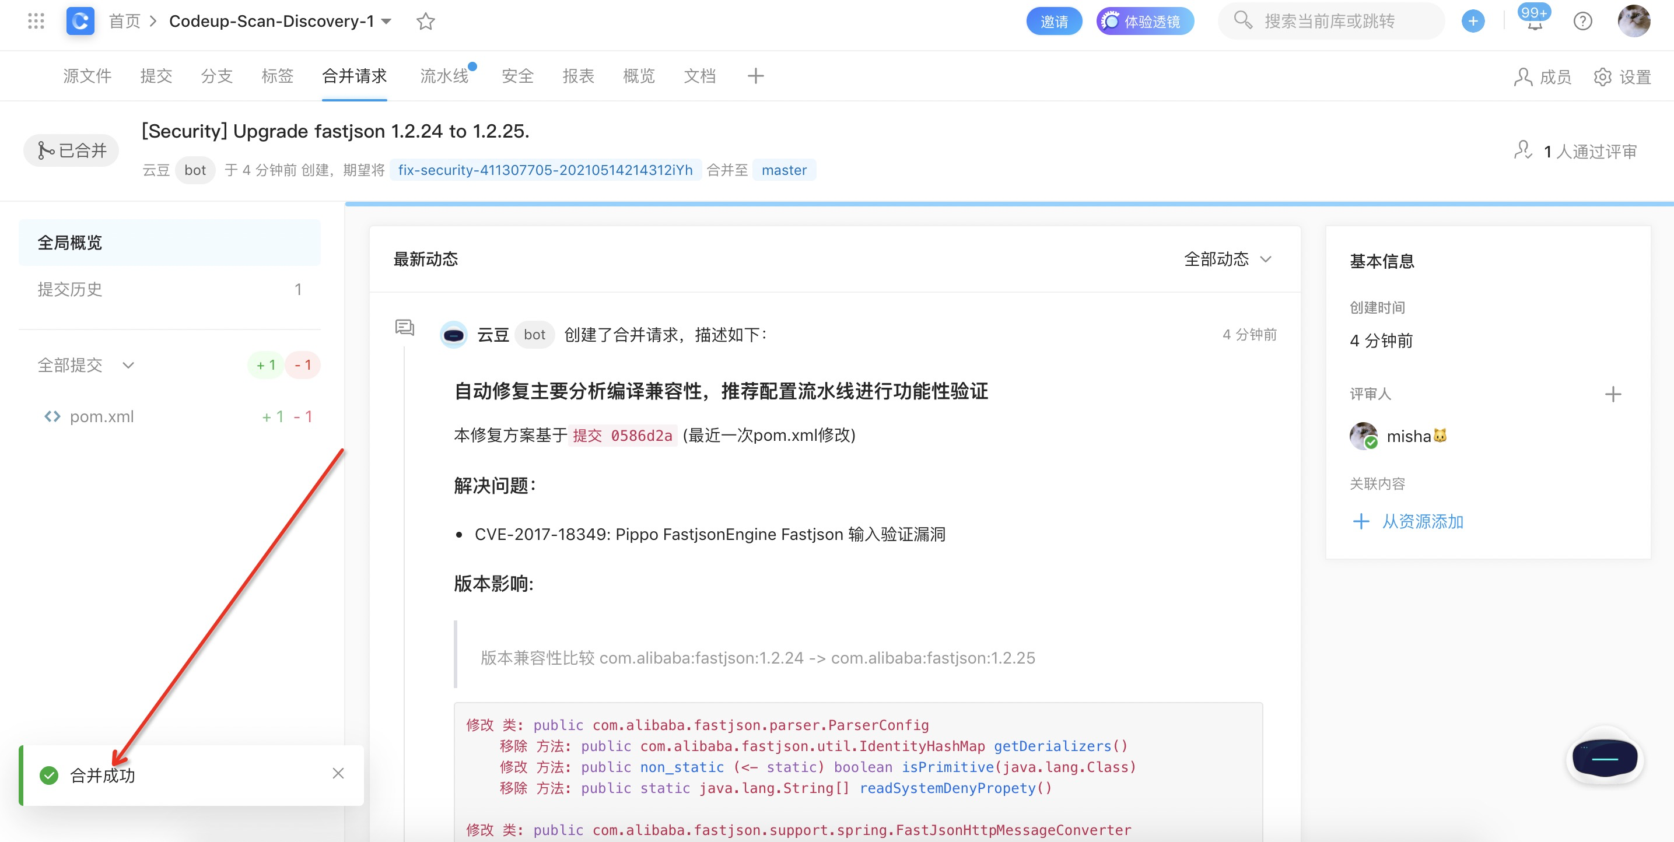Expand the repository name dropdown arrow

click(386, 22)
